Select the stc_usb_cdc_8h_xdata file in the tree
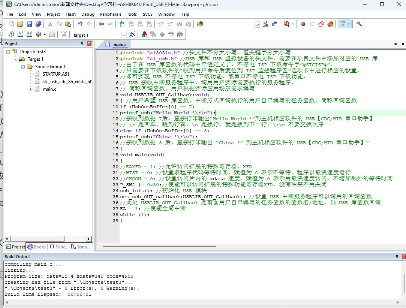Screen dimensions: 406x308 tap(67, 82)
